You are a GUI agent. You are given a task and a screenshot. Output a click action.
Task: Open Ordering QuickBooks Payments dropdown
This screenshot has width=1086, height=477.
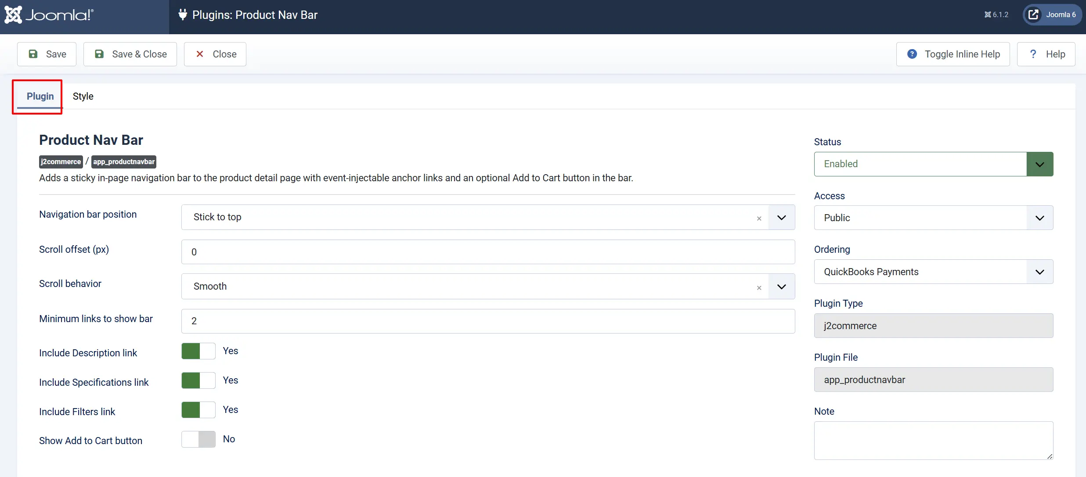point(934,272)
